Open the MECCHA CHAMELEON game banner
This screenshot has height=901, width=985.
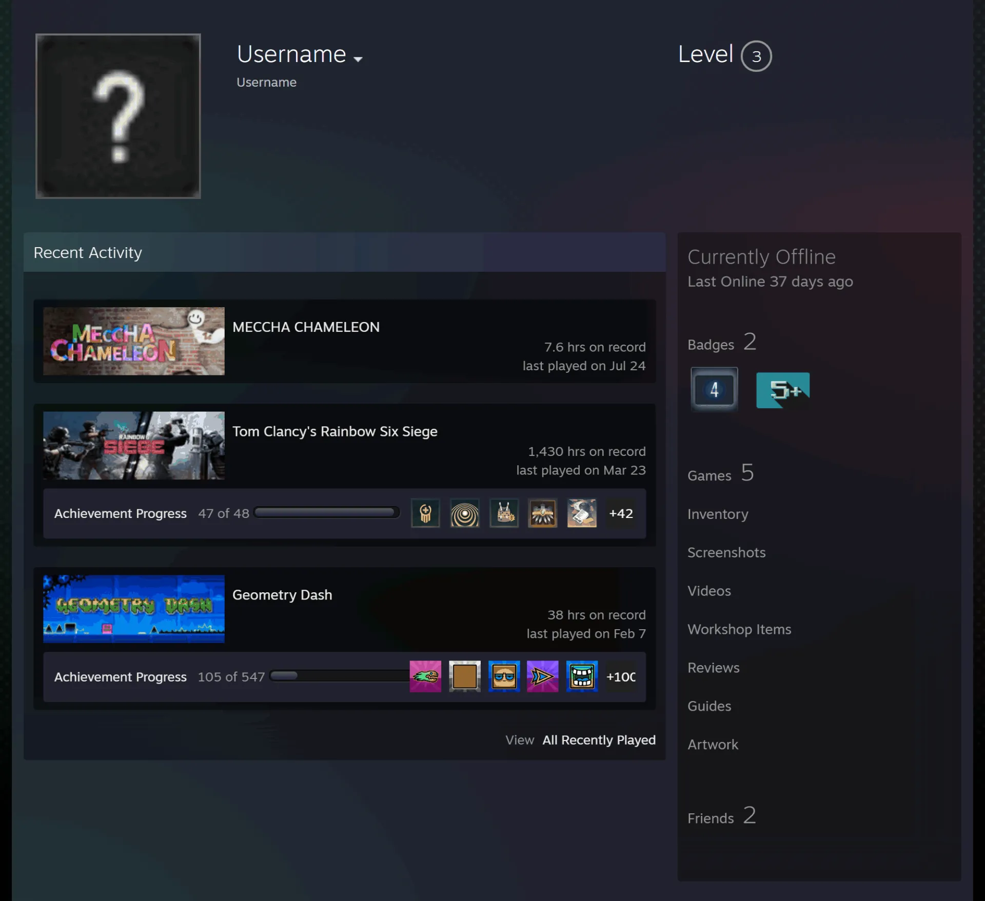[x=134, y=341]
